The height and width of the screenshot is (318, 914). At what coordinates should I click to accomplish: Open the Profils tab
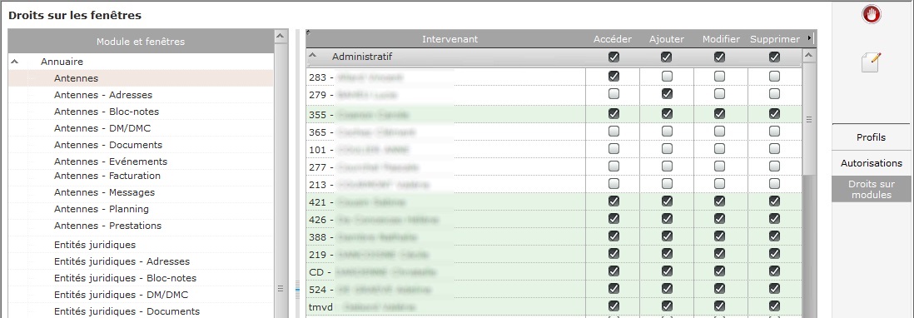(871, 137)
